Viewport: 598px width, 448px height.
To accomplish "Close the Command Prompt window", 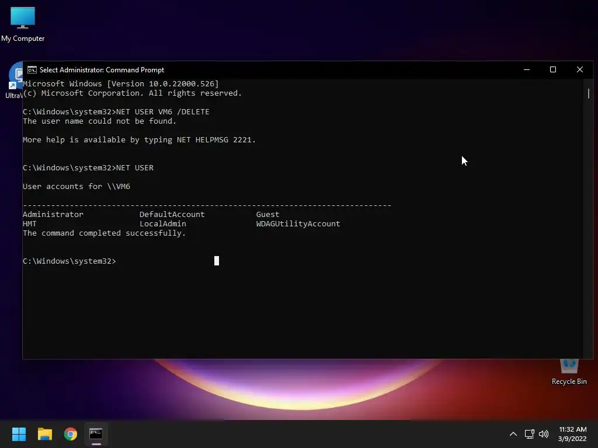I will pos(580,70).
